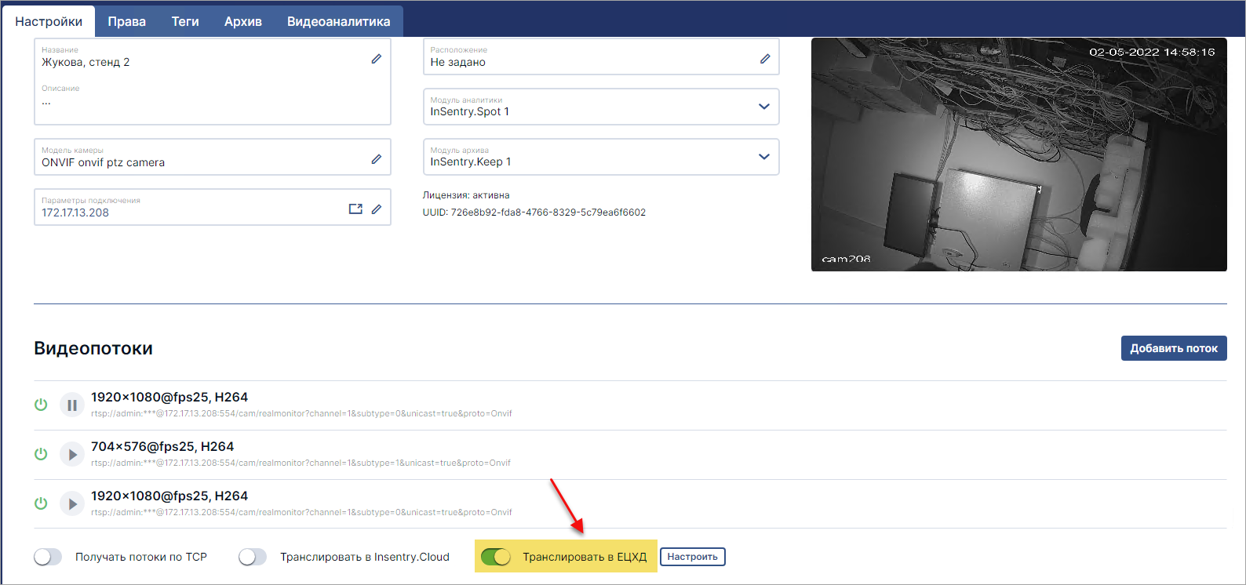Enable Получать потоки по TCP switch
Screen dimensions: 1246x585
click(x=48, y=557)
